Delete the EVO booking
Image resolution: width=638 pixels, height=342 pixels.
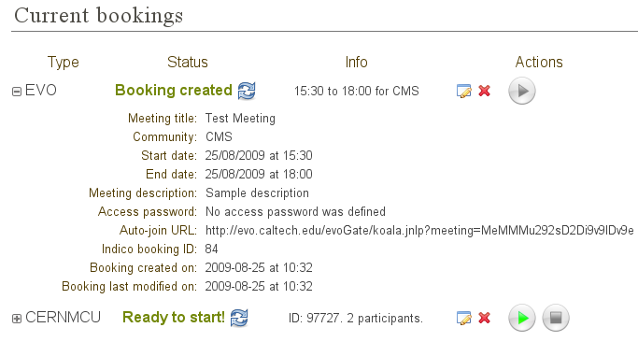[x=484, y=91]
